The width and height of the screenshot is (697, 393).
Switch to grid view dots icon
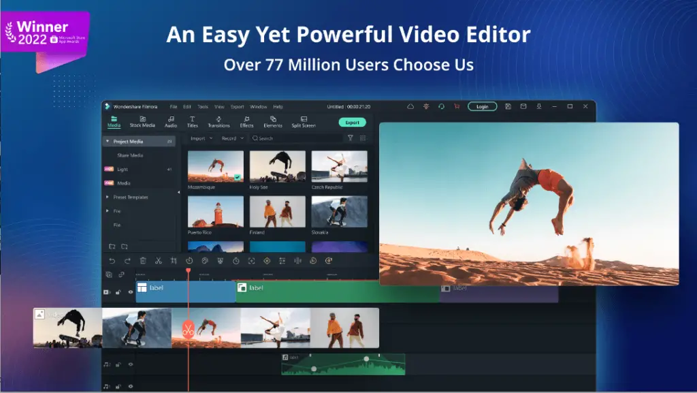[363, 138]
